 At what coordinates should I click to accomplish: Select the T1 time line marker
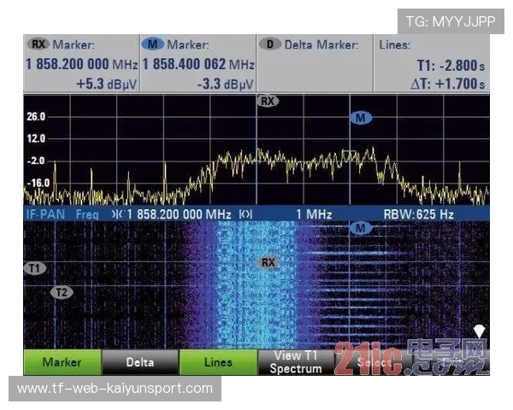click(x=34, y=268)
